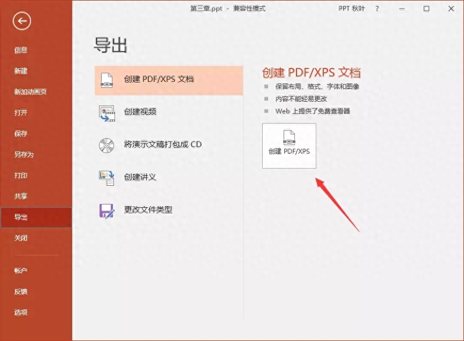Open Help with the question mark icon
Screen dimensions: 464x341
376,9
